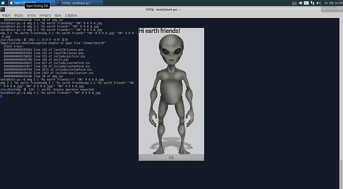Open the 터미널(T) menu

[45, 16]
